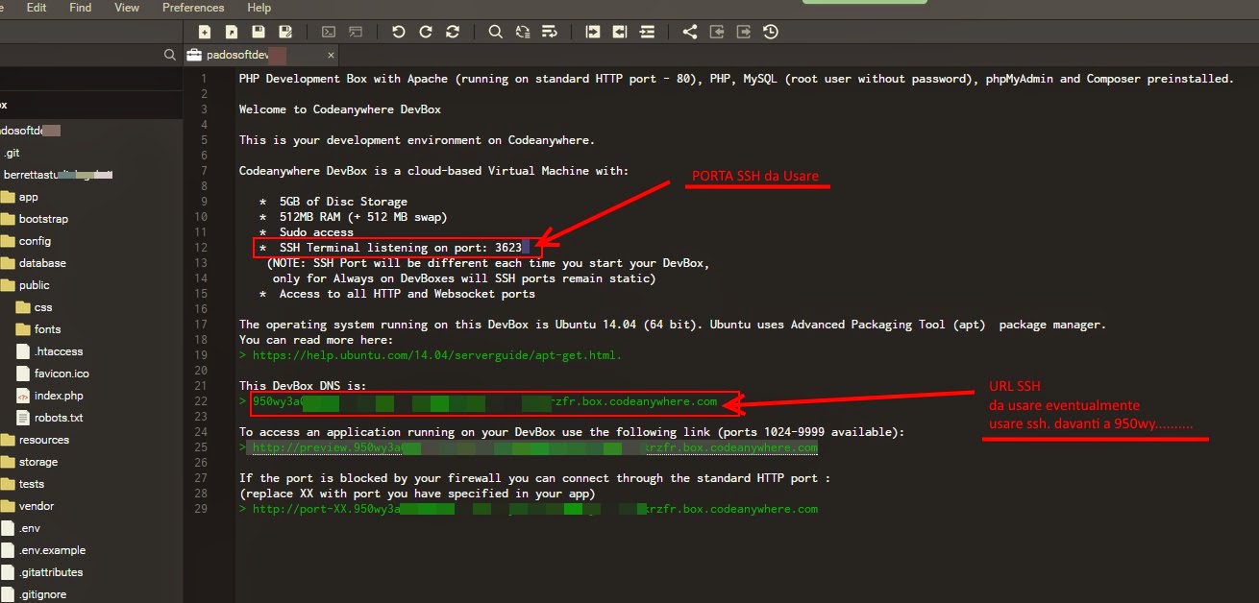The width and height of the screenshot is (1259, 603).
Task: Open the Edit menu
Action: (37, 7)
